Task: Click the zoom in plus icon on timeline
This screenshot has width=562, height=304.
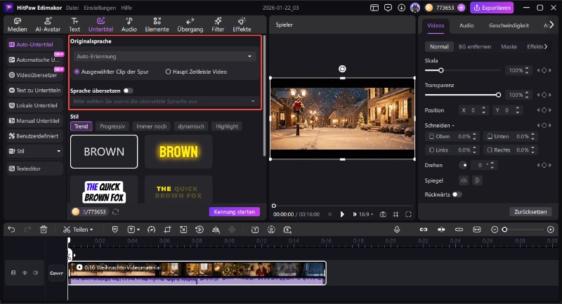Action: point(551,230)
